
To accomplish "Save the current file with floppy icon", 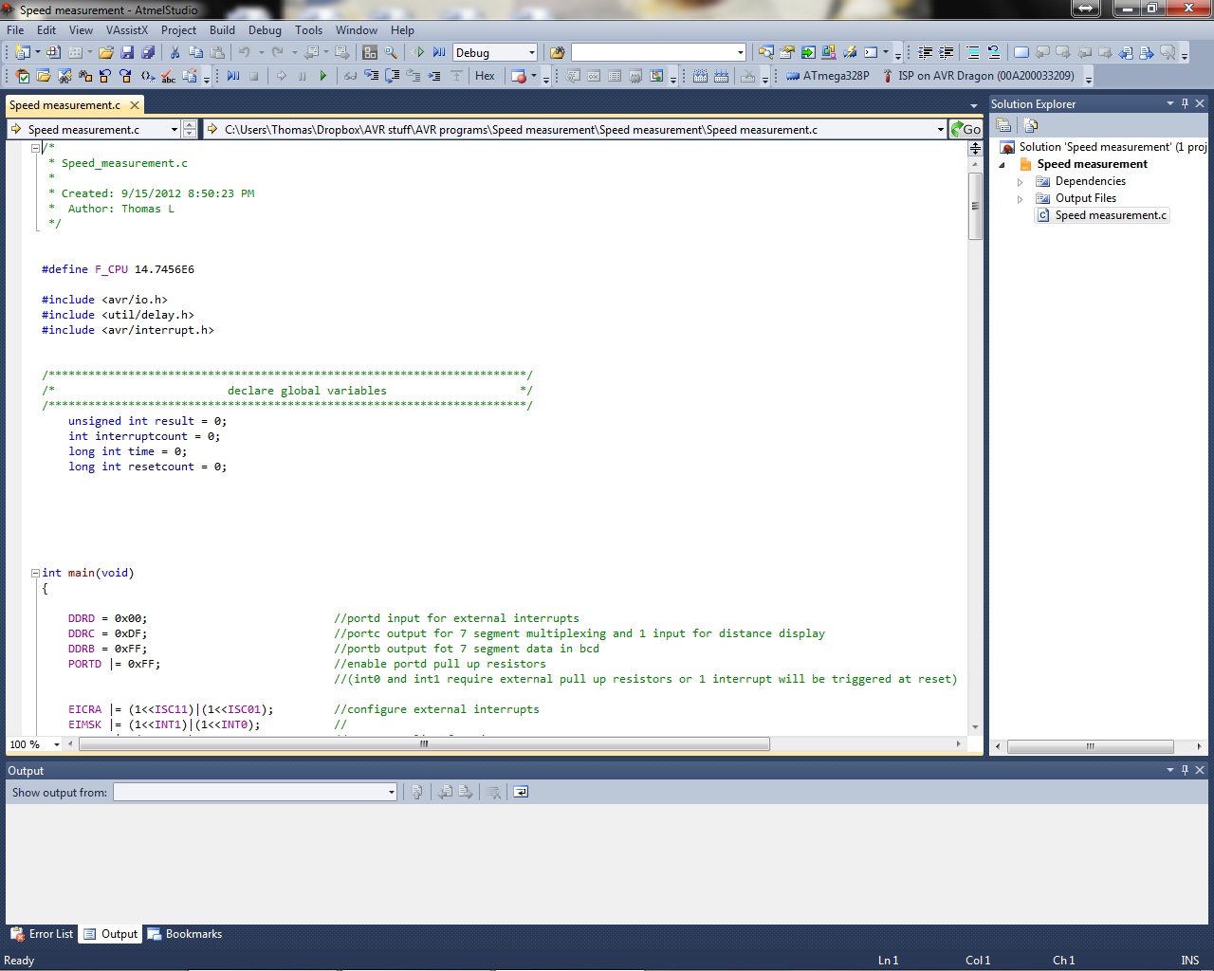I will (x=127, y=52).
